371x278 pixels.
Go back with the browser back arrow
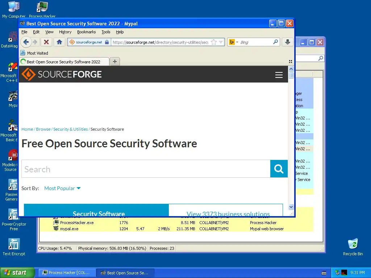[x=26, y=42]
